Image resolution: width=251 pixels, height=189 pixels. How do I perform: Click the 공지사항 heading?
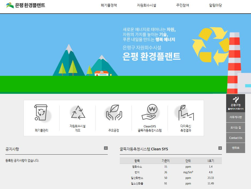(12, 149)
